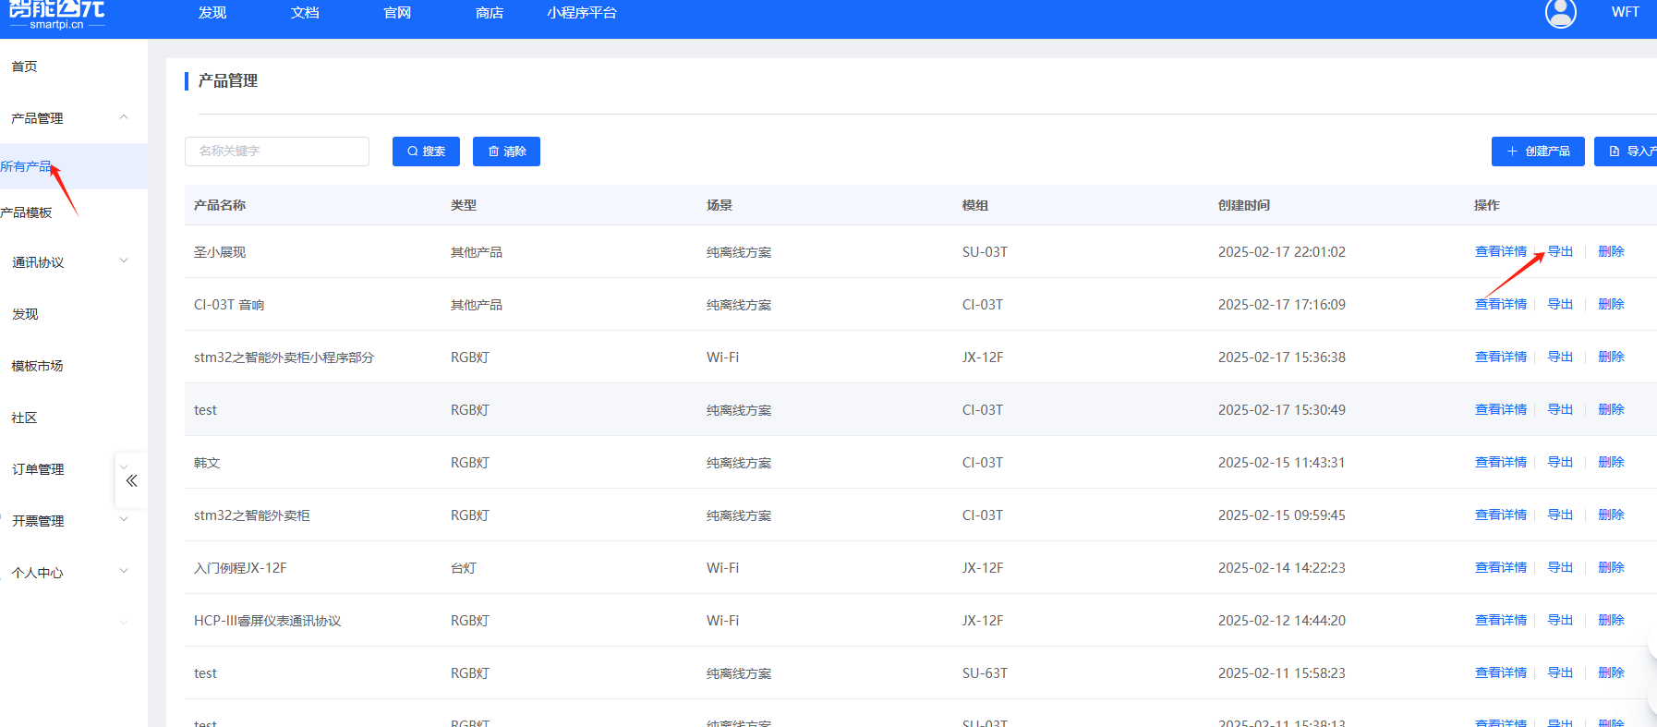Open 小程序平台 in top navigation

click(581, 13)
